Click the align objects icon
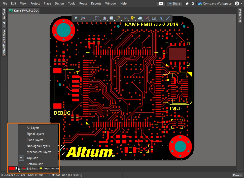The height and width of the screenshot is (178, 244). tap(104, 18)
